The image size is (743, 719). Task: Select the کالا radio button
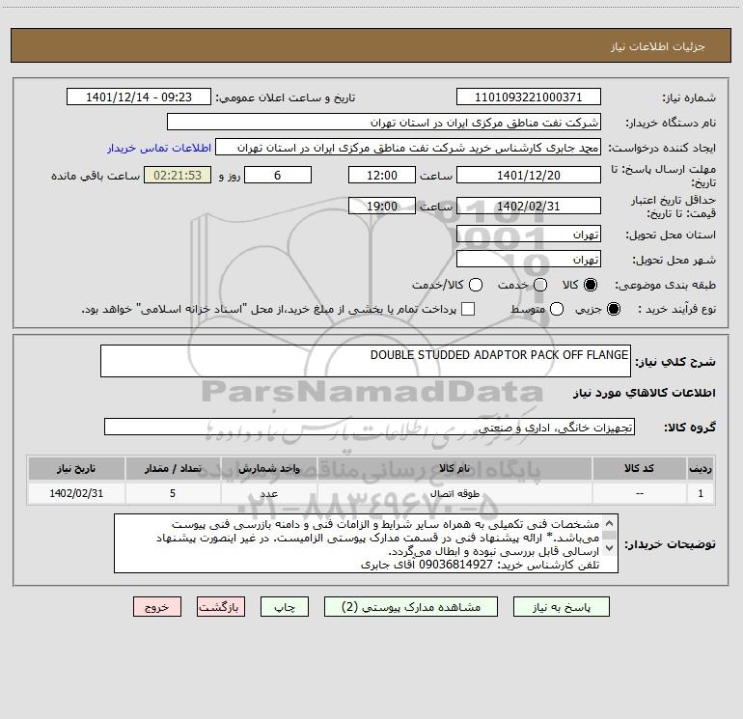(x=590, y=285)
